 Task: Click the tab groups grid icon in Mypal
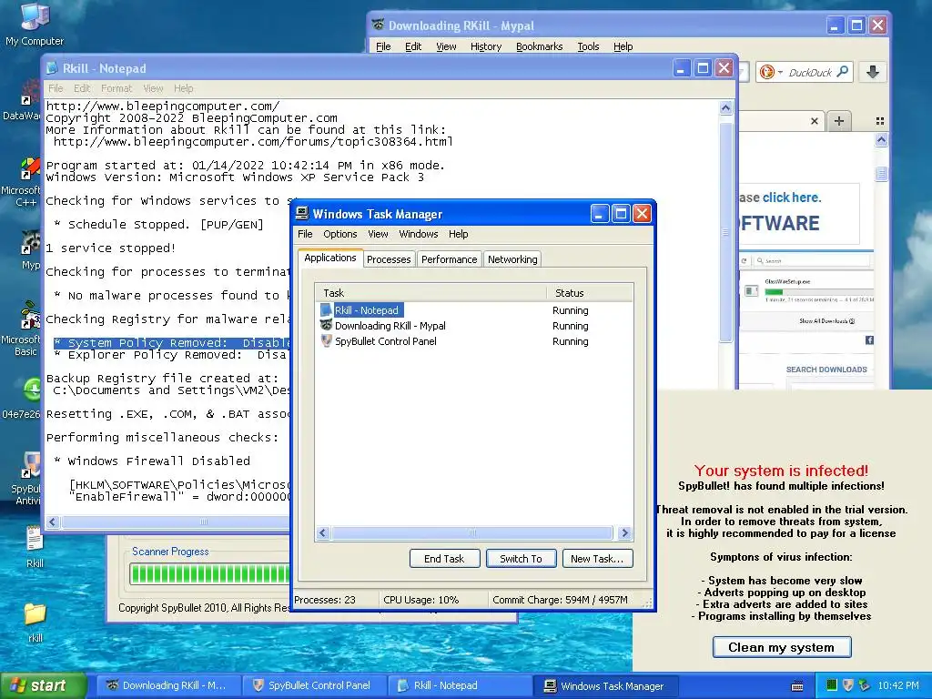click(880, 121)
